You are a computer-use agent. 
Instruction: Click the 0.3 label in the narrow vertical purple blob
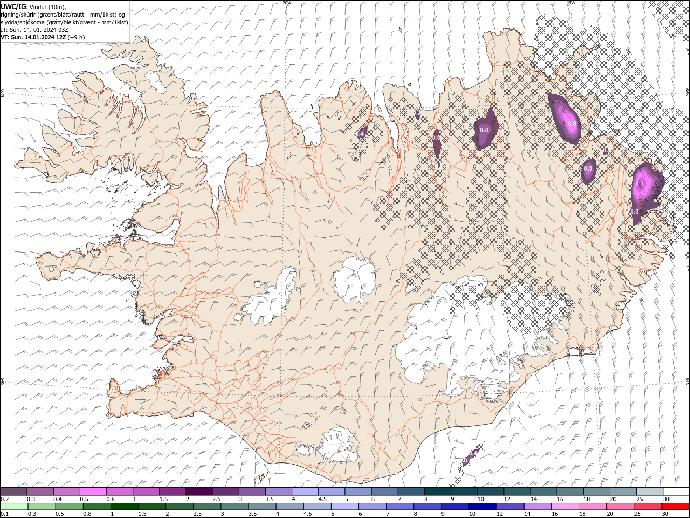[x=437, y=138]
